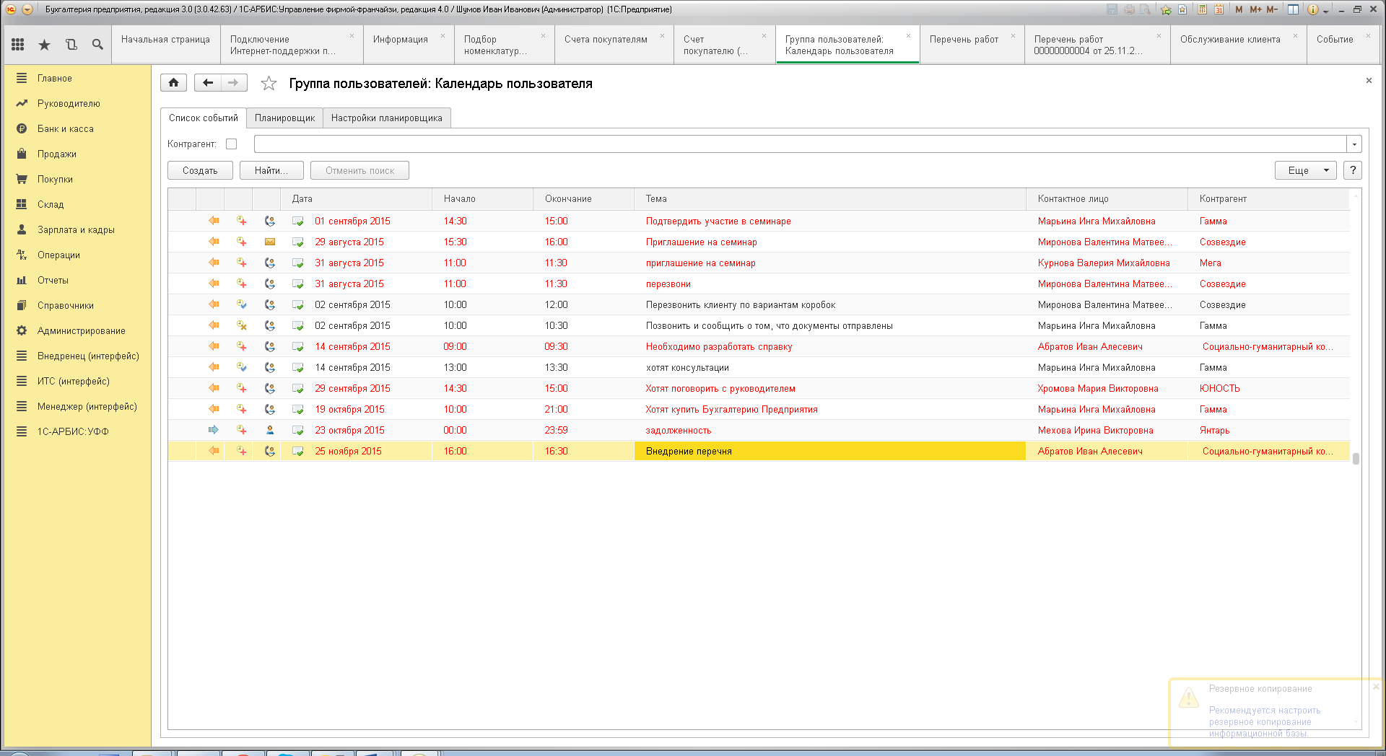The width and height of the screenshot is (1386, 756).
Task: Open the calculator icon in title bar
Action: pyautogui.click(x=1202, y=9)
